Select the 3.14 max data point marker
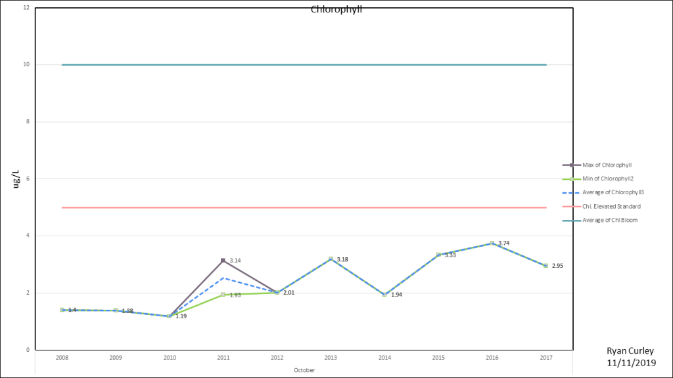This screenshot has width=673, height=378. (223, 261)
